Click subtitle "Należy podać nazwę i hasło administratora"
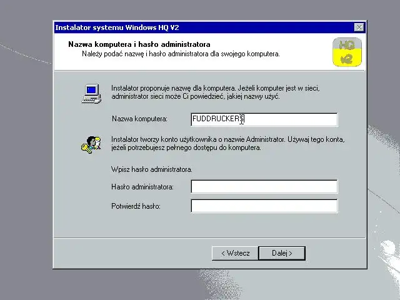The width and height of the screenshot is (400, 300). click(181, 54)
